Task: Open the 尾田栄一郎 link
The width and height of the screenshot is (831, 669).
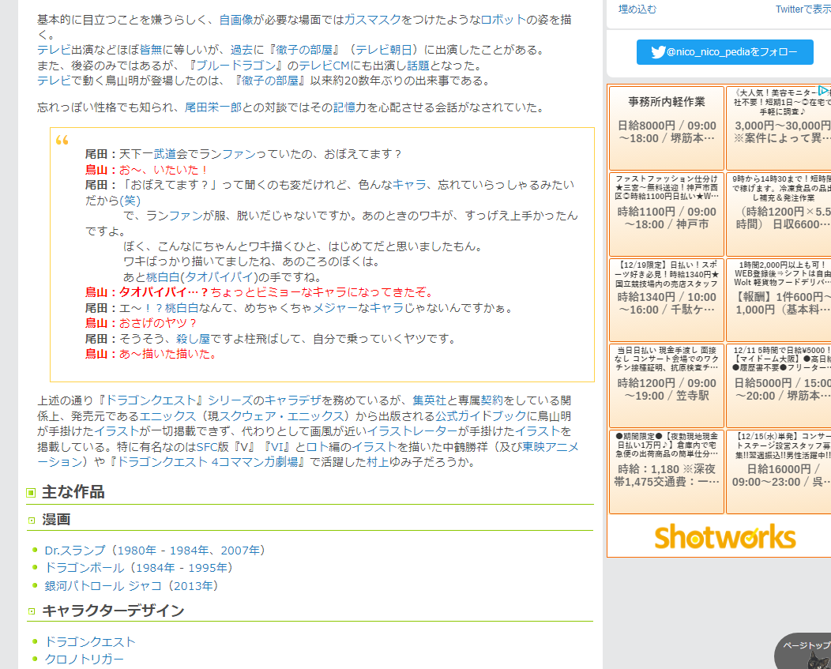Action: 213,107
